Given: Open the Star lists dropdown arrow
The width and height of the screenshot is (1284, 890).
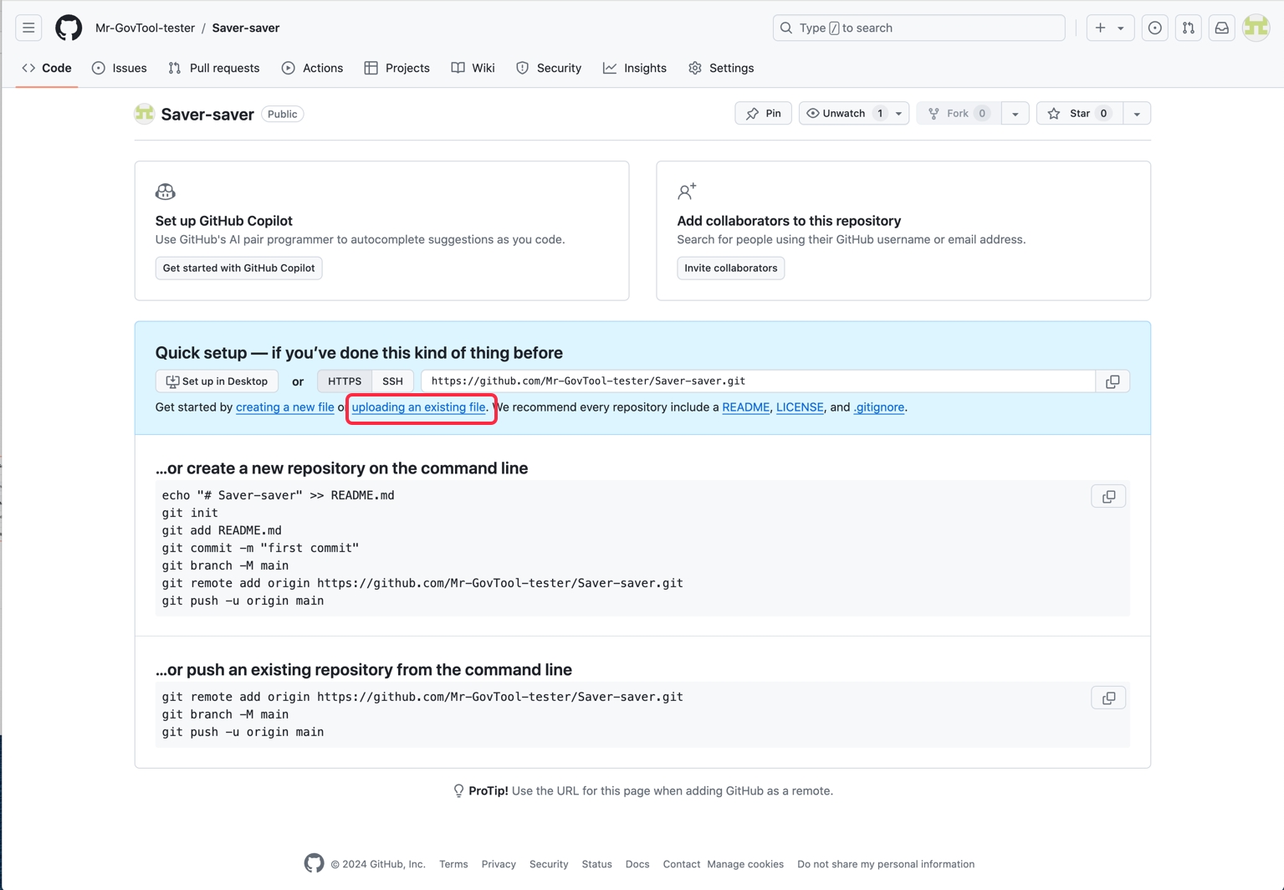Looking at the screenshot, I should 1136,114.
